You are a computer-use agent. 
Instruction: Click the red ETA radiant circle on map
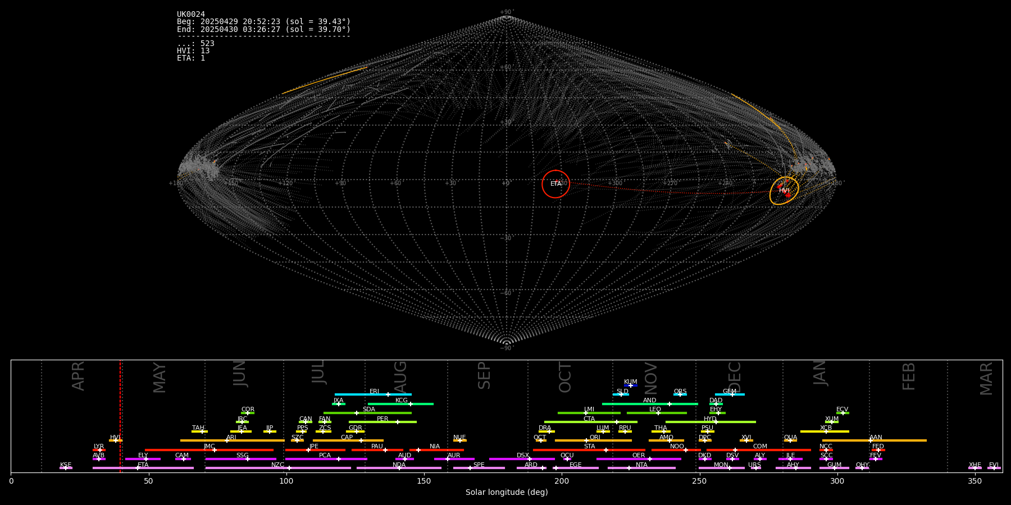pos(555,184)
